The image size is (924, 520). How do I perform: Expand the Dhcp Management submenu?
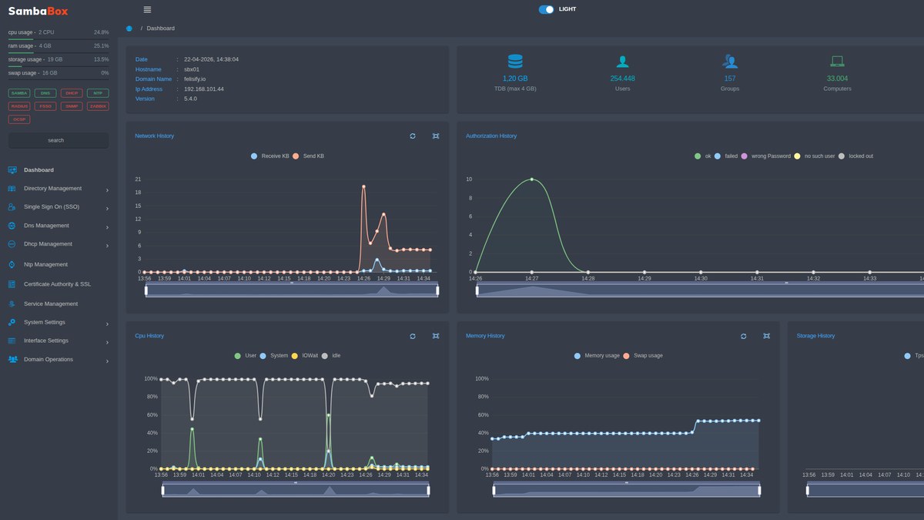[59, 244]
